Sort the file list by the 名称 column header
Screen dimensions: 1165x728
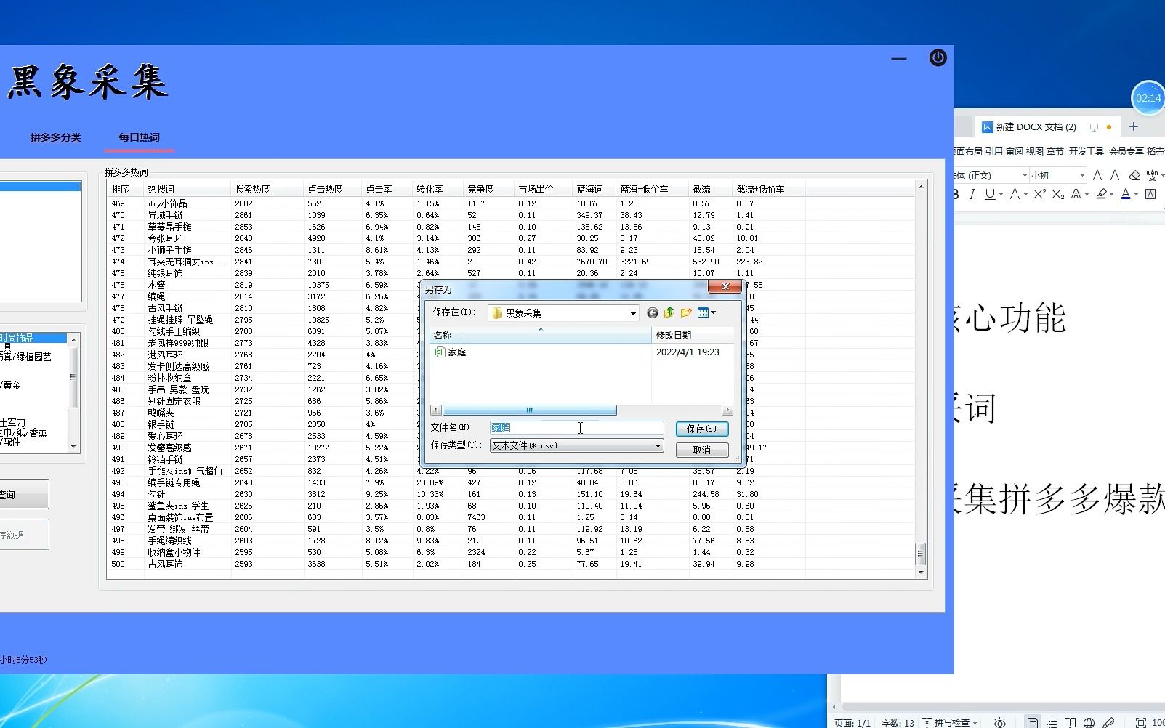pyautogui.click(x=541, y=335)
